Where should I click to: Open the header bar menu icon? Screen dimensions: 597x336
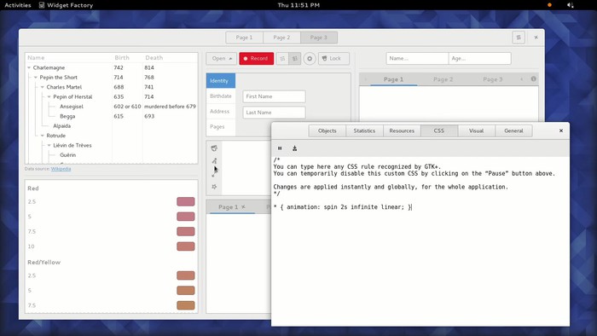click(519, 38)
